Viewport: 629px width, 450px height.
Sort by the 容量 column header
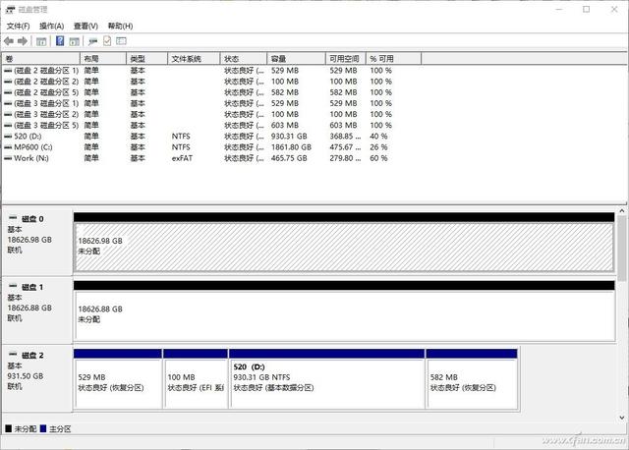coord(297,59)
